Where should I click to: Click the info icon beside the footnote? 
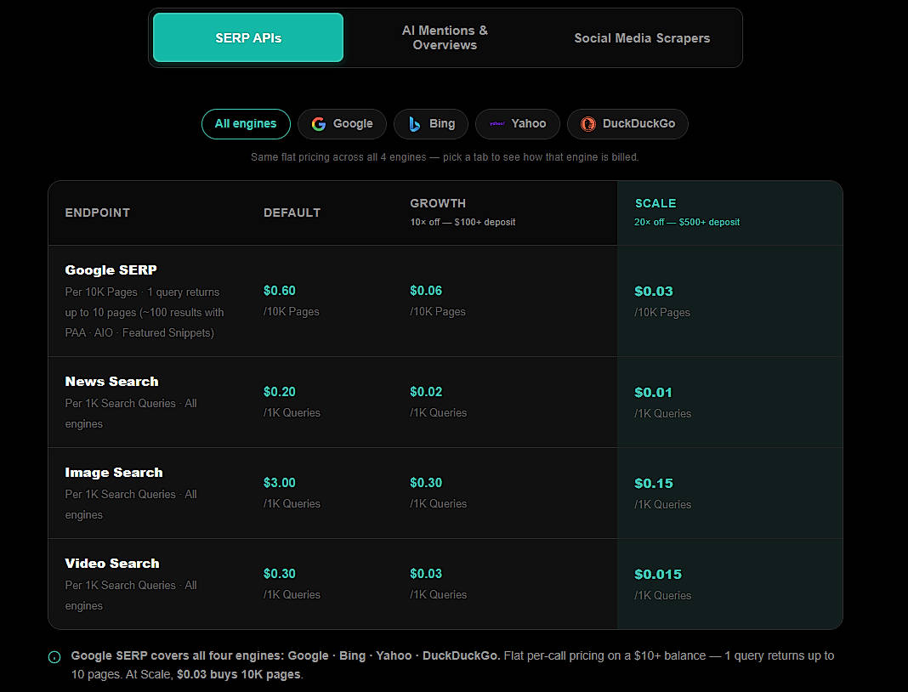point(54,657)
